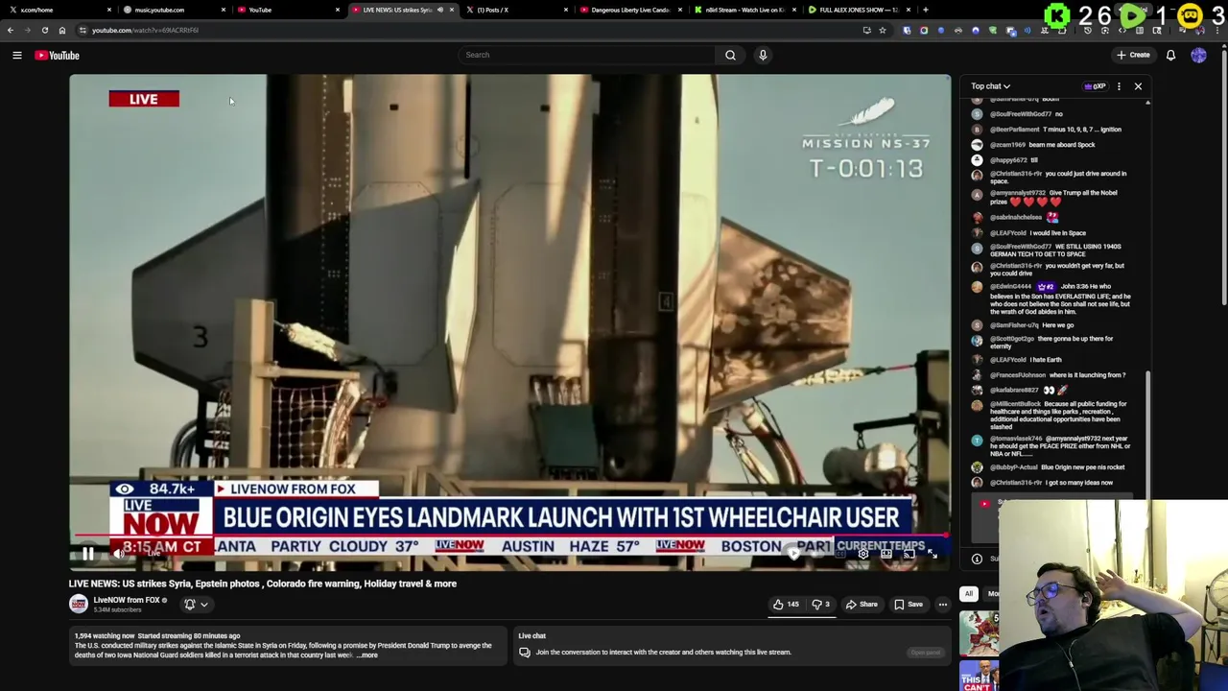Click the YouTube search box
The width and height of the screenshot is (1228, 691).
(587, 55)
